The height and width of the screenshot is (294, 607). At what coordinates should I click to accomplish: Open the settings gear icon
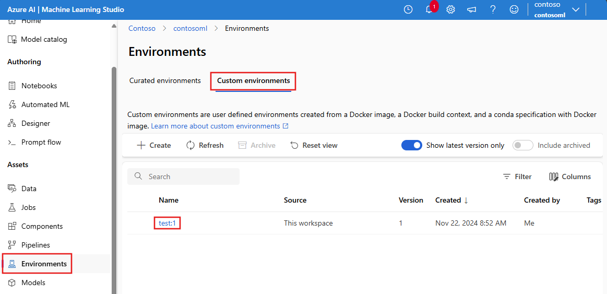coord(451,9)
